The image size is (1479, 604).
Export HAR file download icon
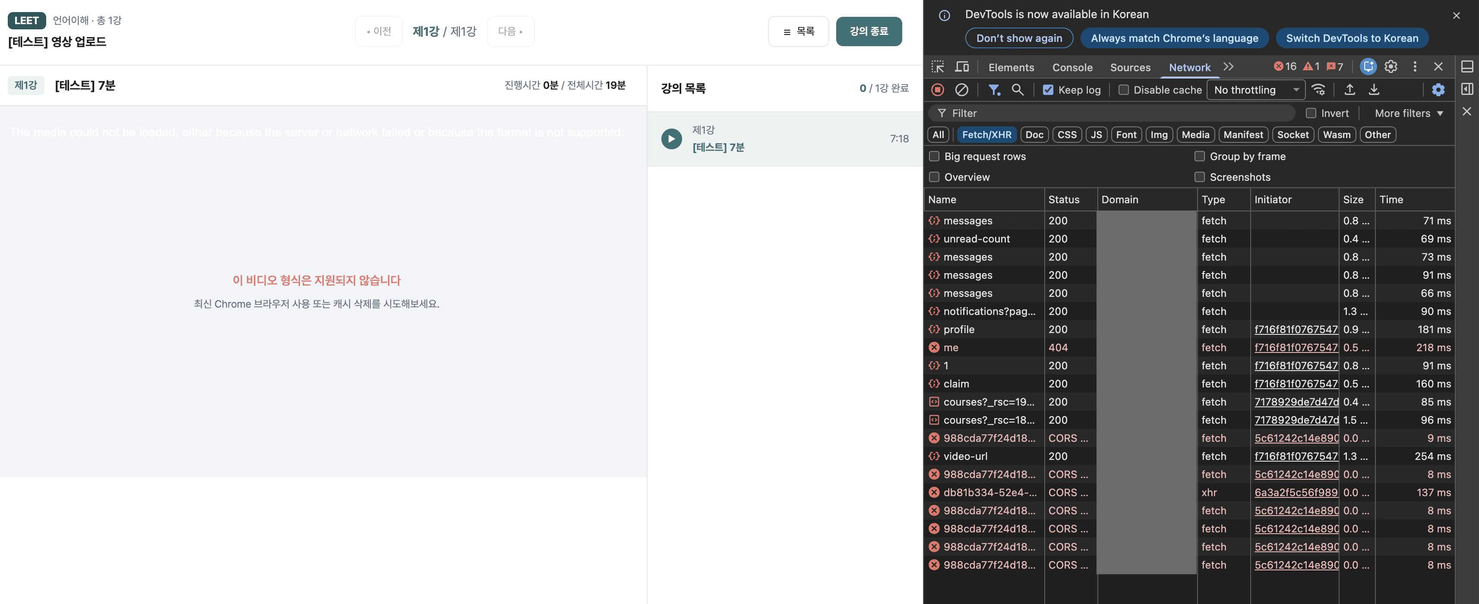click(x=1374, y=89)
